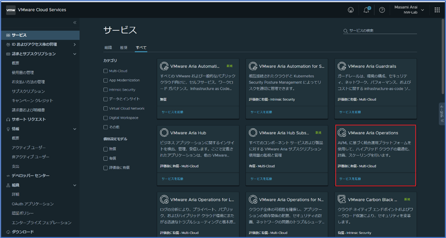The image size is (446, 238).
Task: Launch VMware Aria Operations via サービスを起動
Action: (350, 178)
